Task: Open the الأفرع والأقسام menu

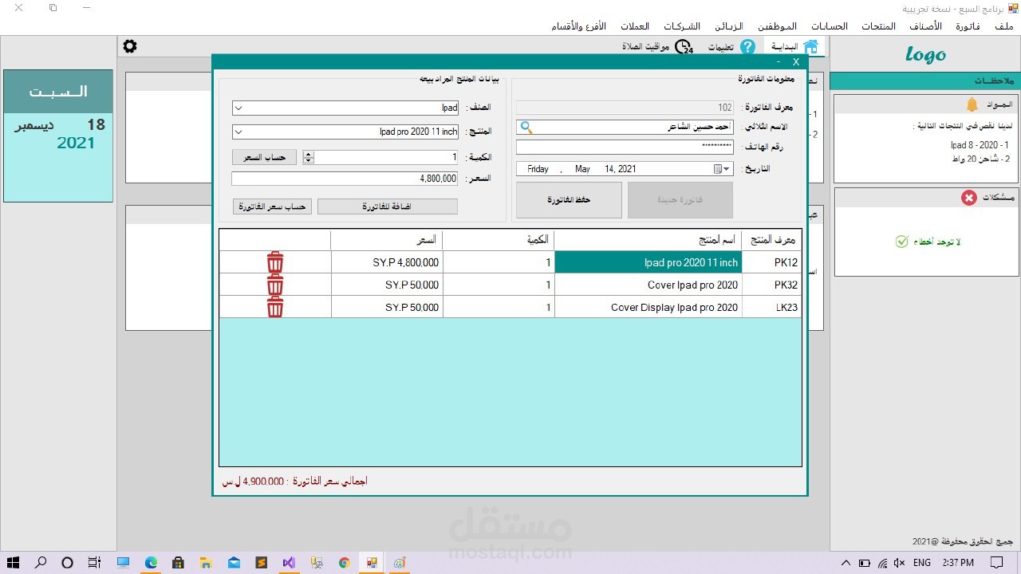Action: tap(579, 26)
